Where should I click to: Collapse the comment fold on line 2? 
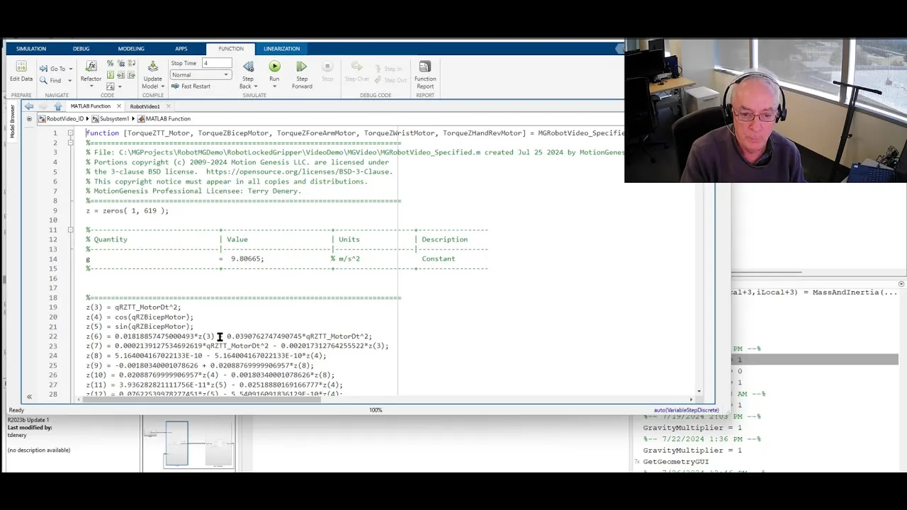pyautogui.click(x=70, y=143)
